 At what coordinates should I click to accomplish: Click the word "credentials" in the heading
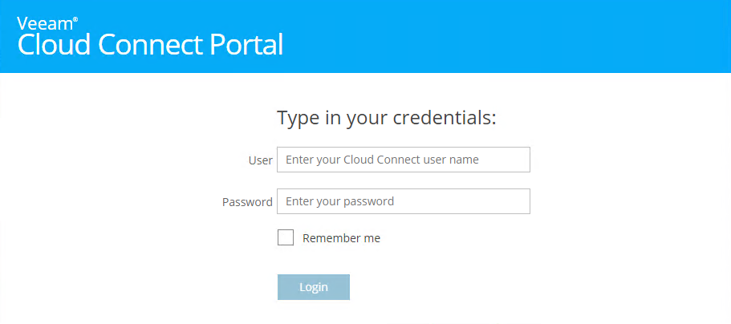pyautogui.click(x=445, y=118)
